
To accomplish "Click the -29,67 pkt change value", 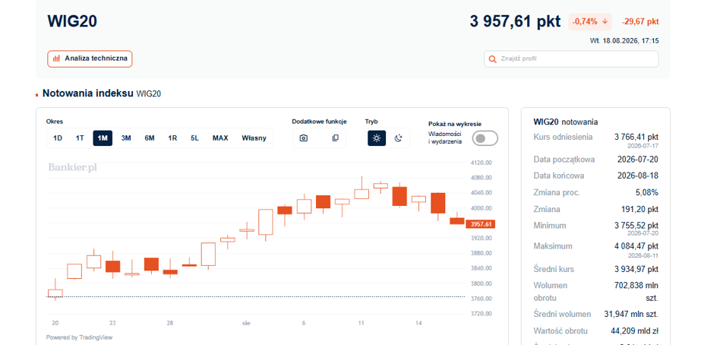I will 640,21.
